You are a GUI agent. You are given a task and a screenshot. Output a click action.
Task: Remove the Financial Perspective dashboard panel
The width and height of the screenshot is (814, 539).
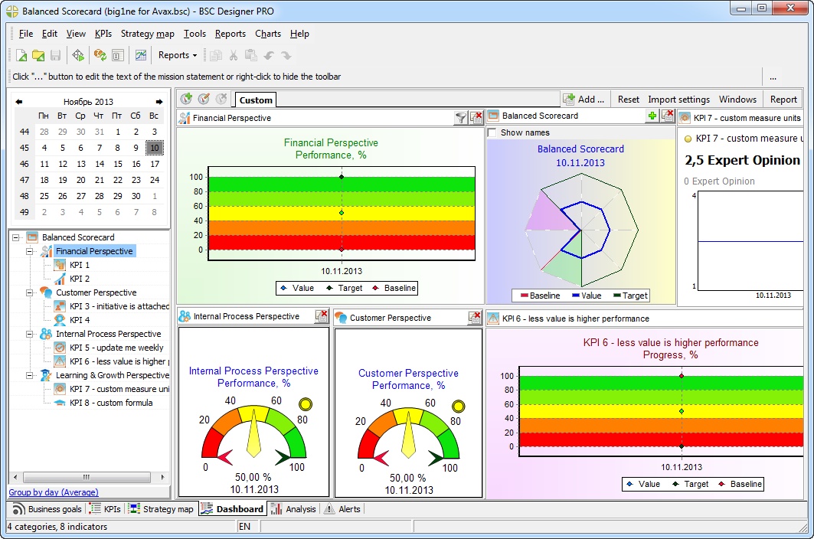pos(476,118)
